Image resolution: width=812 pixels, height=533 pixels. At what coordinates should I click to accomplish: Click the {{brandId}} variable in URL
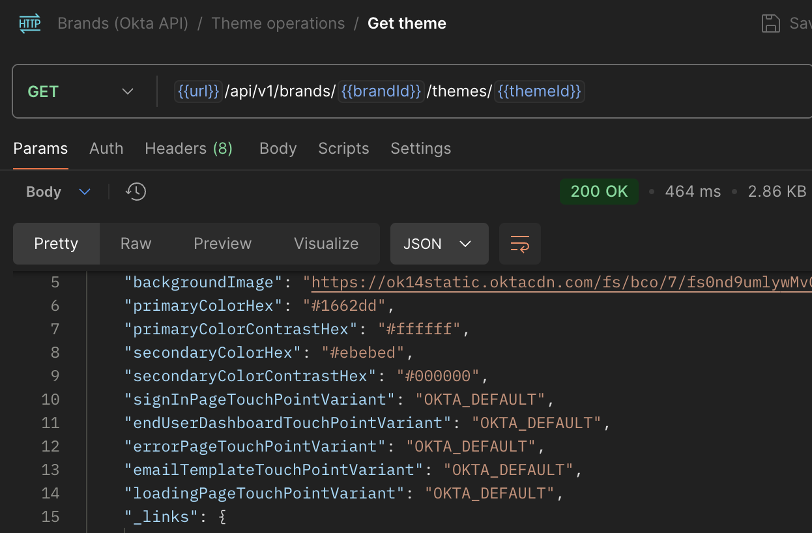tap(381, 91)
